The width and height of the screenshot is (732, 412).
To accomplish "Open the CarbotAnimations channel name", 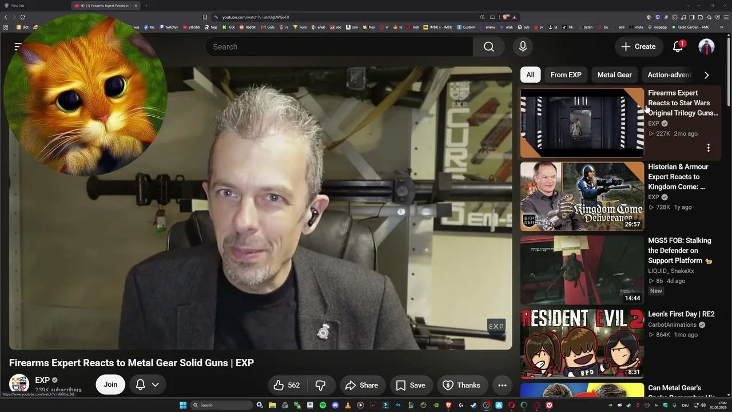I will pyautogui.click(x=672, y=325).
